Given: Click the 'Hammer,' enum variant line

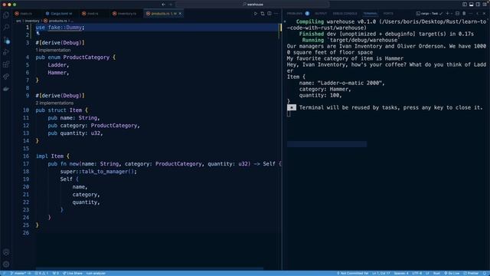Looking at the screenshot, I should tap(58, 72).
